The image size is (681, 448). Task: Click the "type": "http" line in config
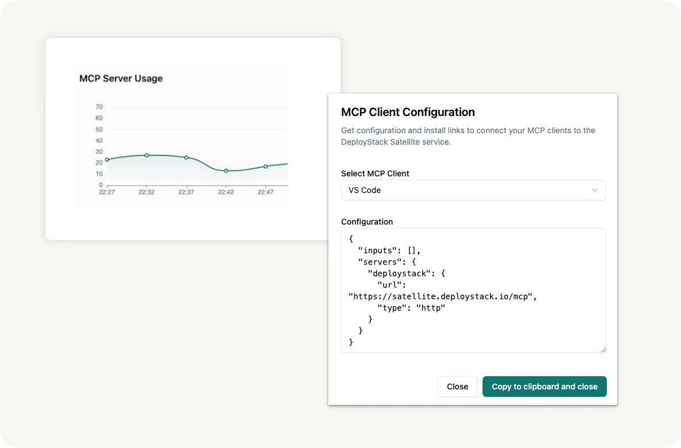pyautogui.click(x=411, y=308)
